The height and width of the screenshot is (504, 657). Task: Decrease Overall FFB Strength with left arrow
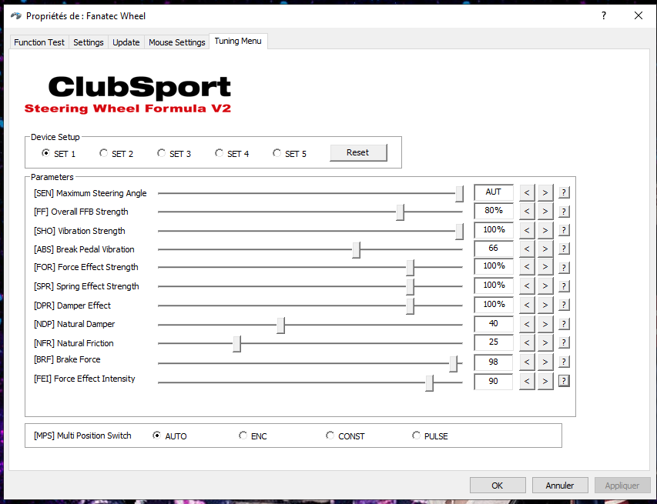click(527, 212)
